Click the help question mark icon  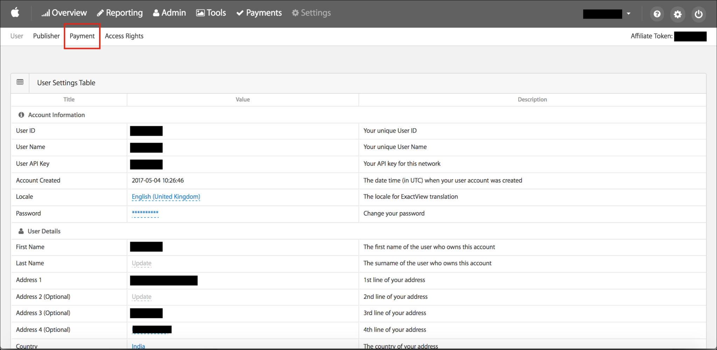[657, 14]
